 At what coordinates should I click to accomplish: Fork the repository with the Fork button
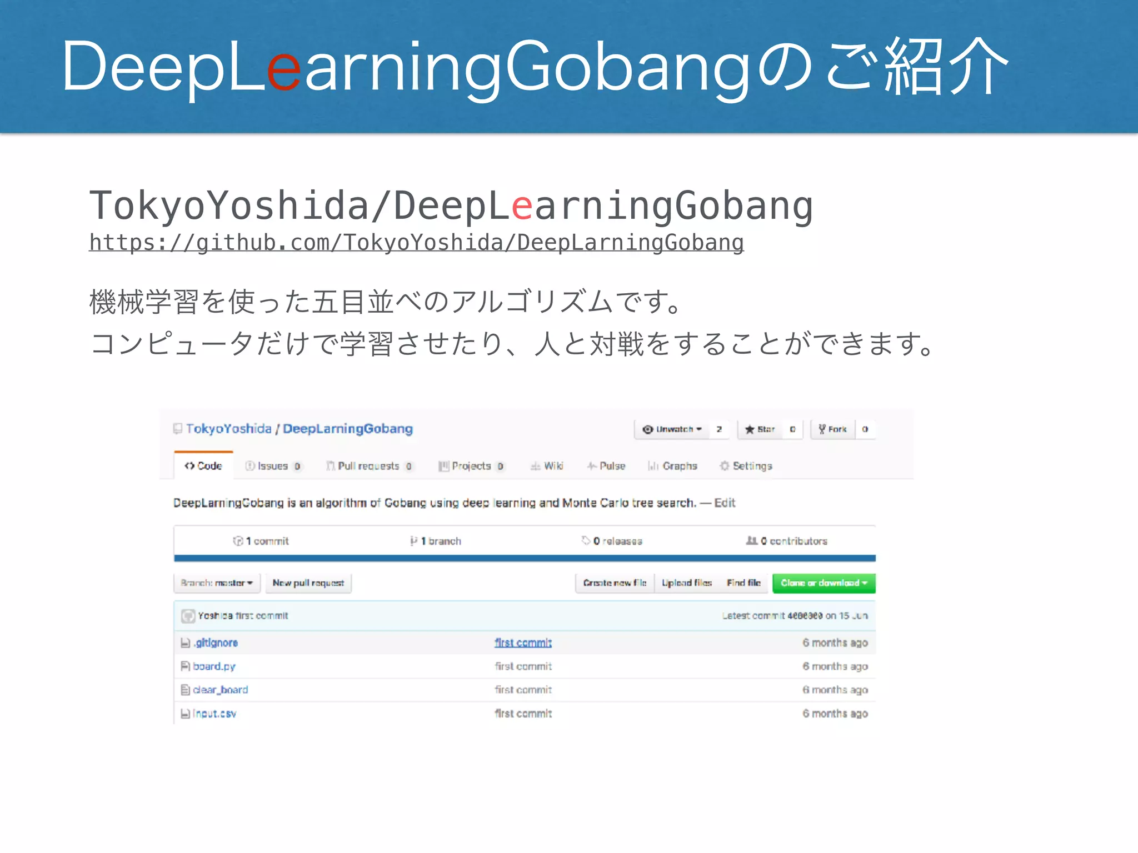[832, 429]
